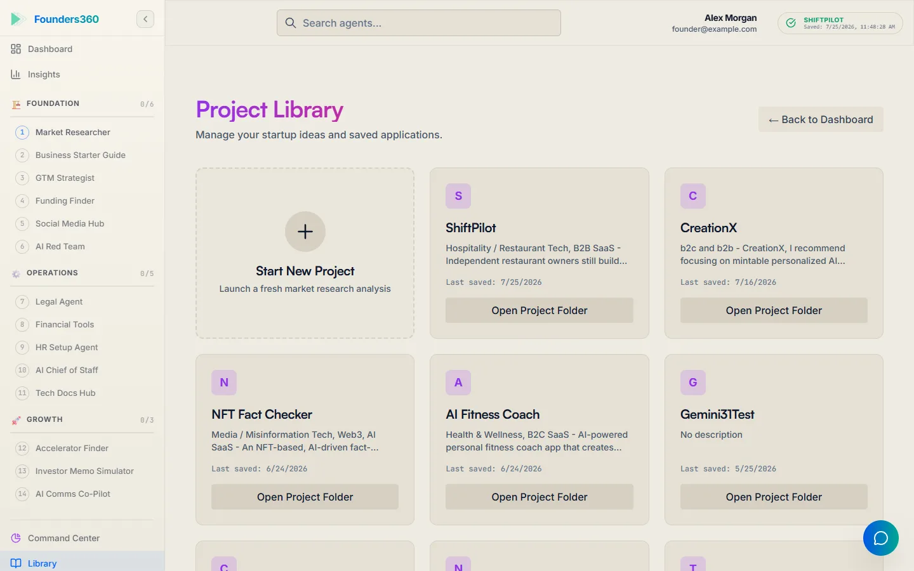
Task: Click step number 7 circle for Legal Agent
Action: [22, 301]
